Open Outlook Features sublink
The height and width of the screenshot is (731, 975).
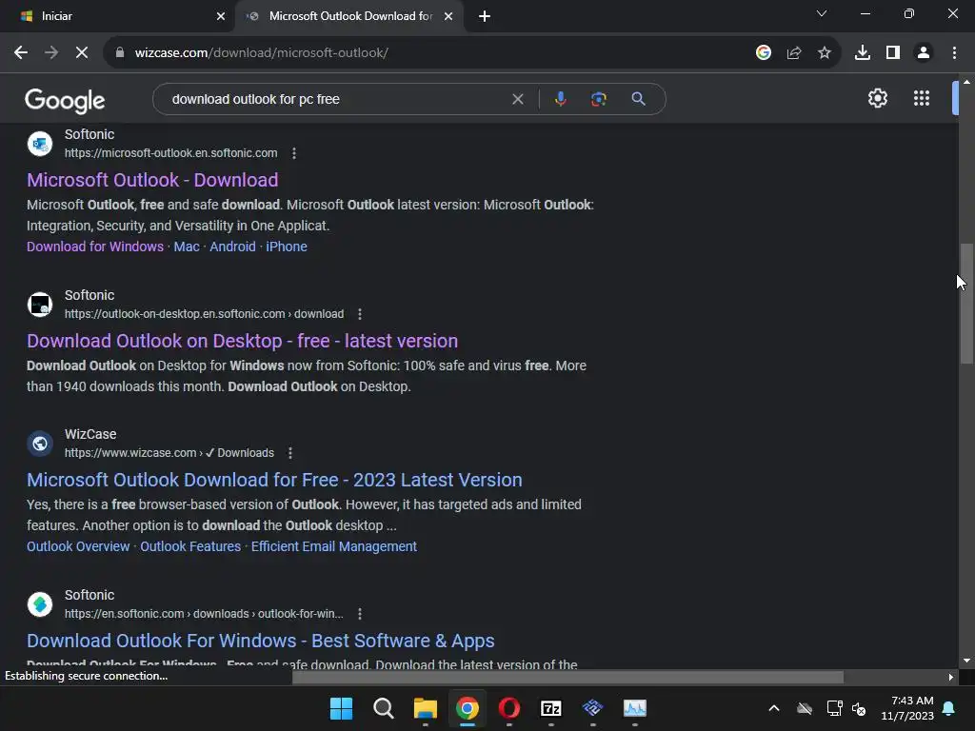190,546
